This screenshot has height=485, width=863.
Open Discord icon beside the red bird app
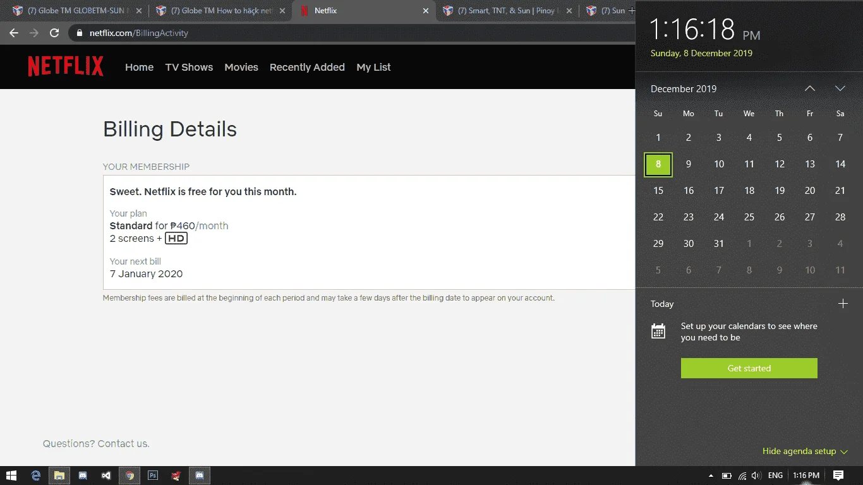199,476
